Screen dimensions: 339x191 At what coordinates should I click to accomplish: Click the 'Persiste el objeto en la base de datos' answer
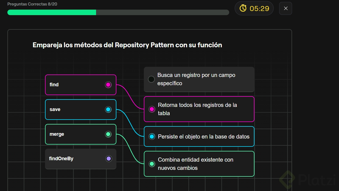pyautogui.click(x=203, y=136)
